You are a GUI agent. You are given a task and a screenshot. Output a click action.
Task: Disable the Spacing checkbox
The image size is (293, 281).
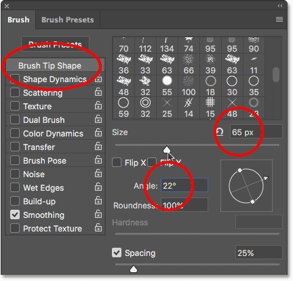pyautogui.click(x=117, y=252)
